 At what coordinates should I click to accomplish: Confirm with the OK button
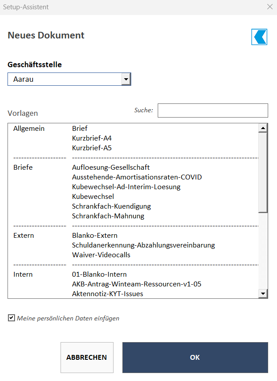tap(195, 358)
